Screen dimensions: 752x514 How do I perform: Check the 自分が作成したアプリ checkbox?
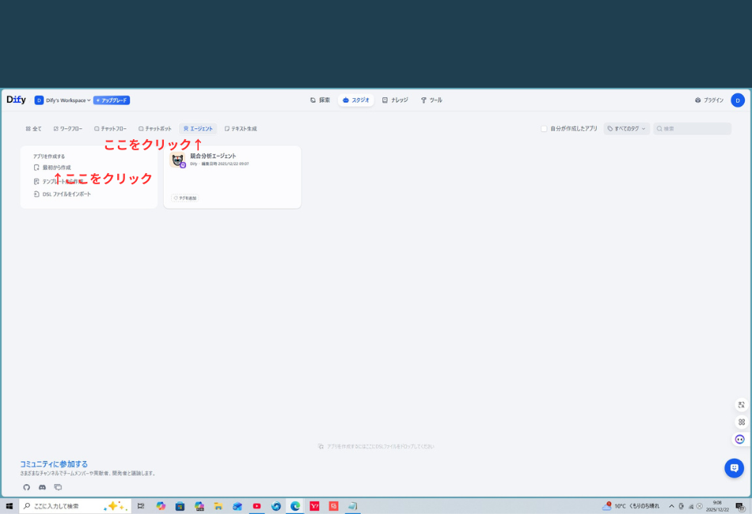tap(544, 127)
